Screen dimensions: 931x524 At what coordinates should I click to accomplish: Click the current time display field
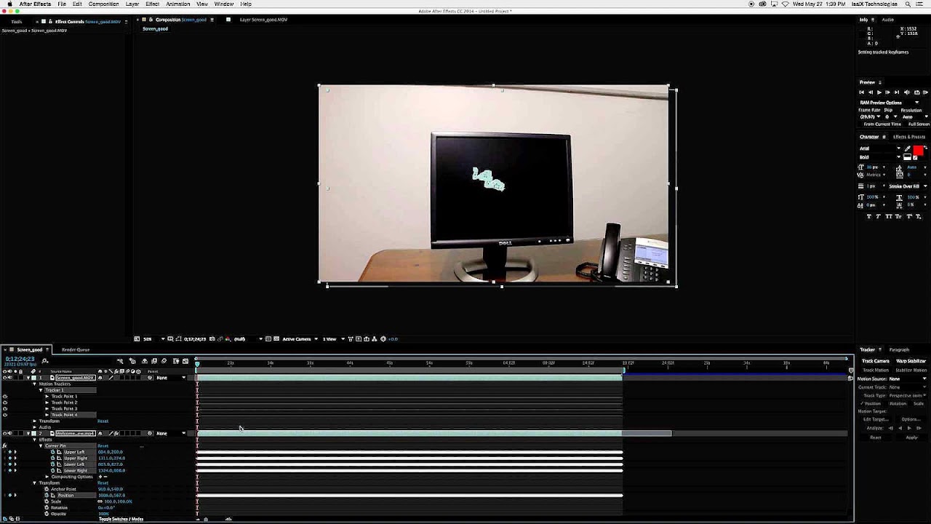[x=20, y=360]
